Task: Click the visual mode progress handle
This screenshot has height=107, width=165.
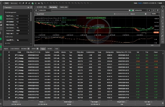Action: (x=115, y=14)
